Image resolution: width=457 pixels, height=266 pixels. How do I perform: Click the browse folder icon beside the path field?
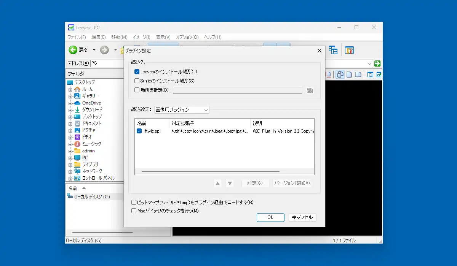310,90
